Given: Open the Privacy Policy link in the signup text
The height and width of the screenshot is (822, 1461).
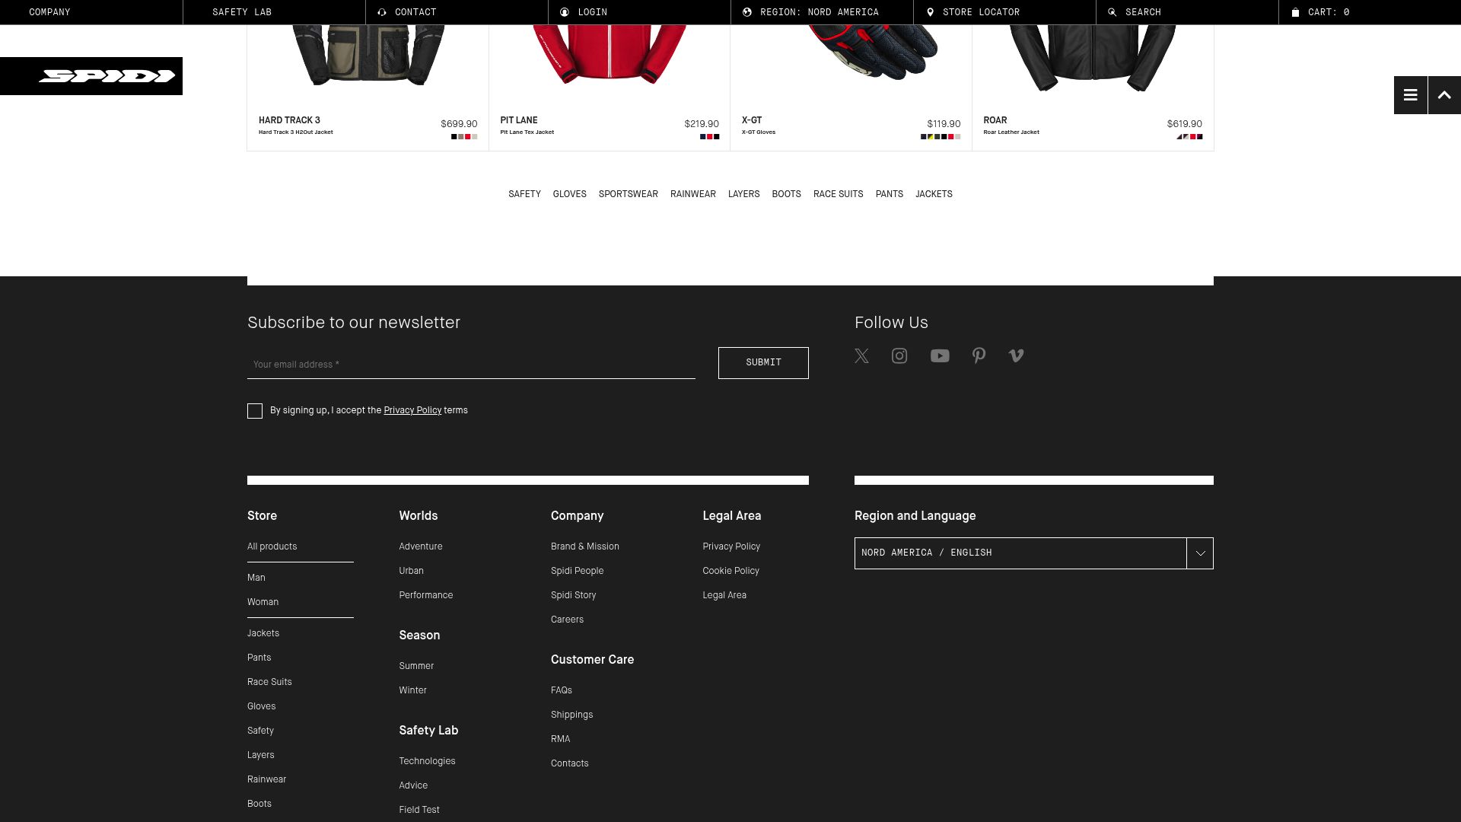Looking at the screenshot, I should click(412, 410).
